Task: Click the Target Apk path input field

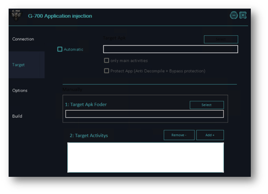Action: point(170,49)
